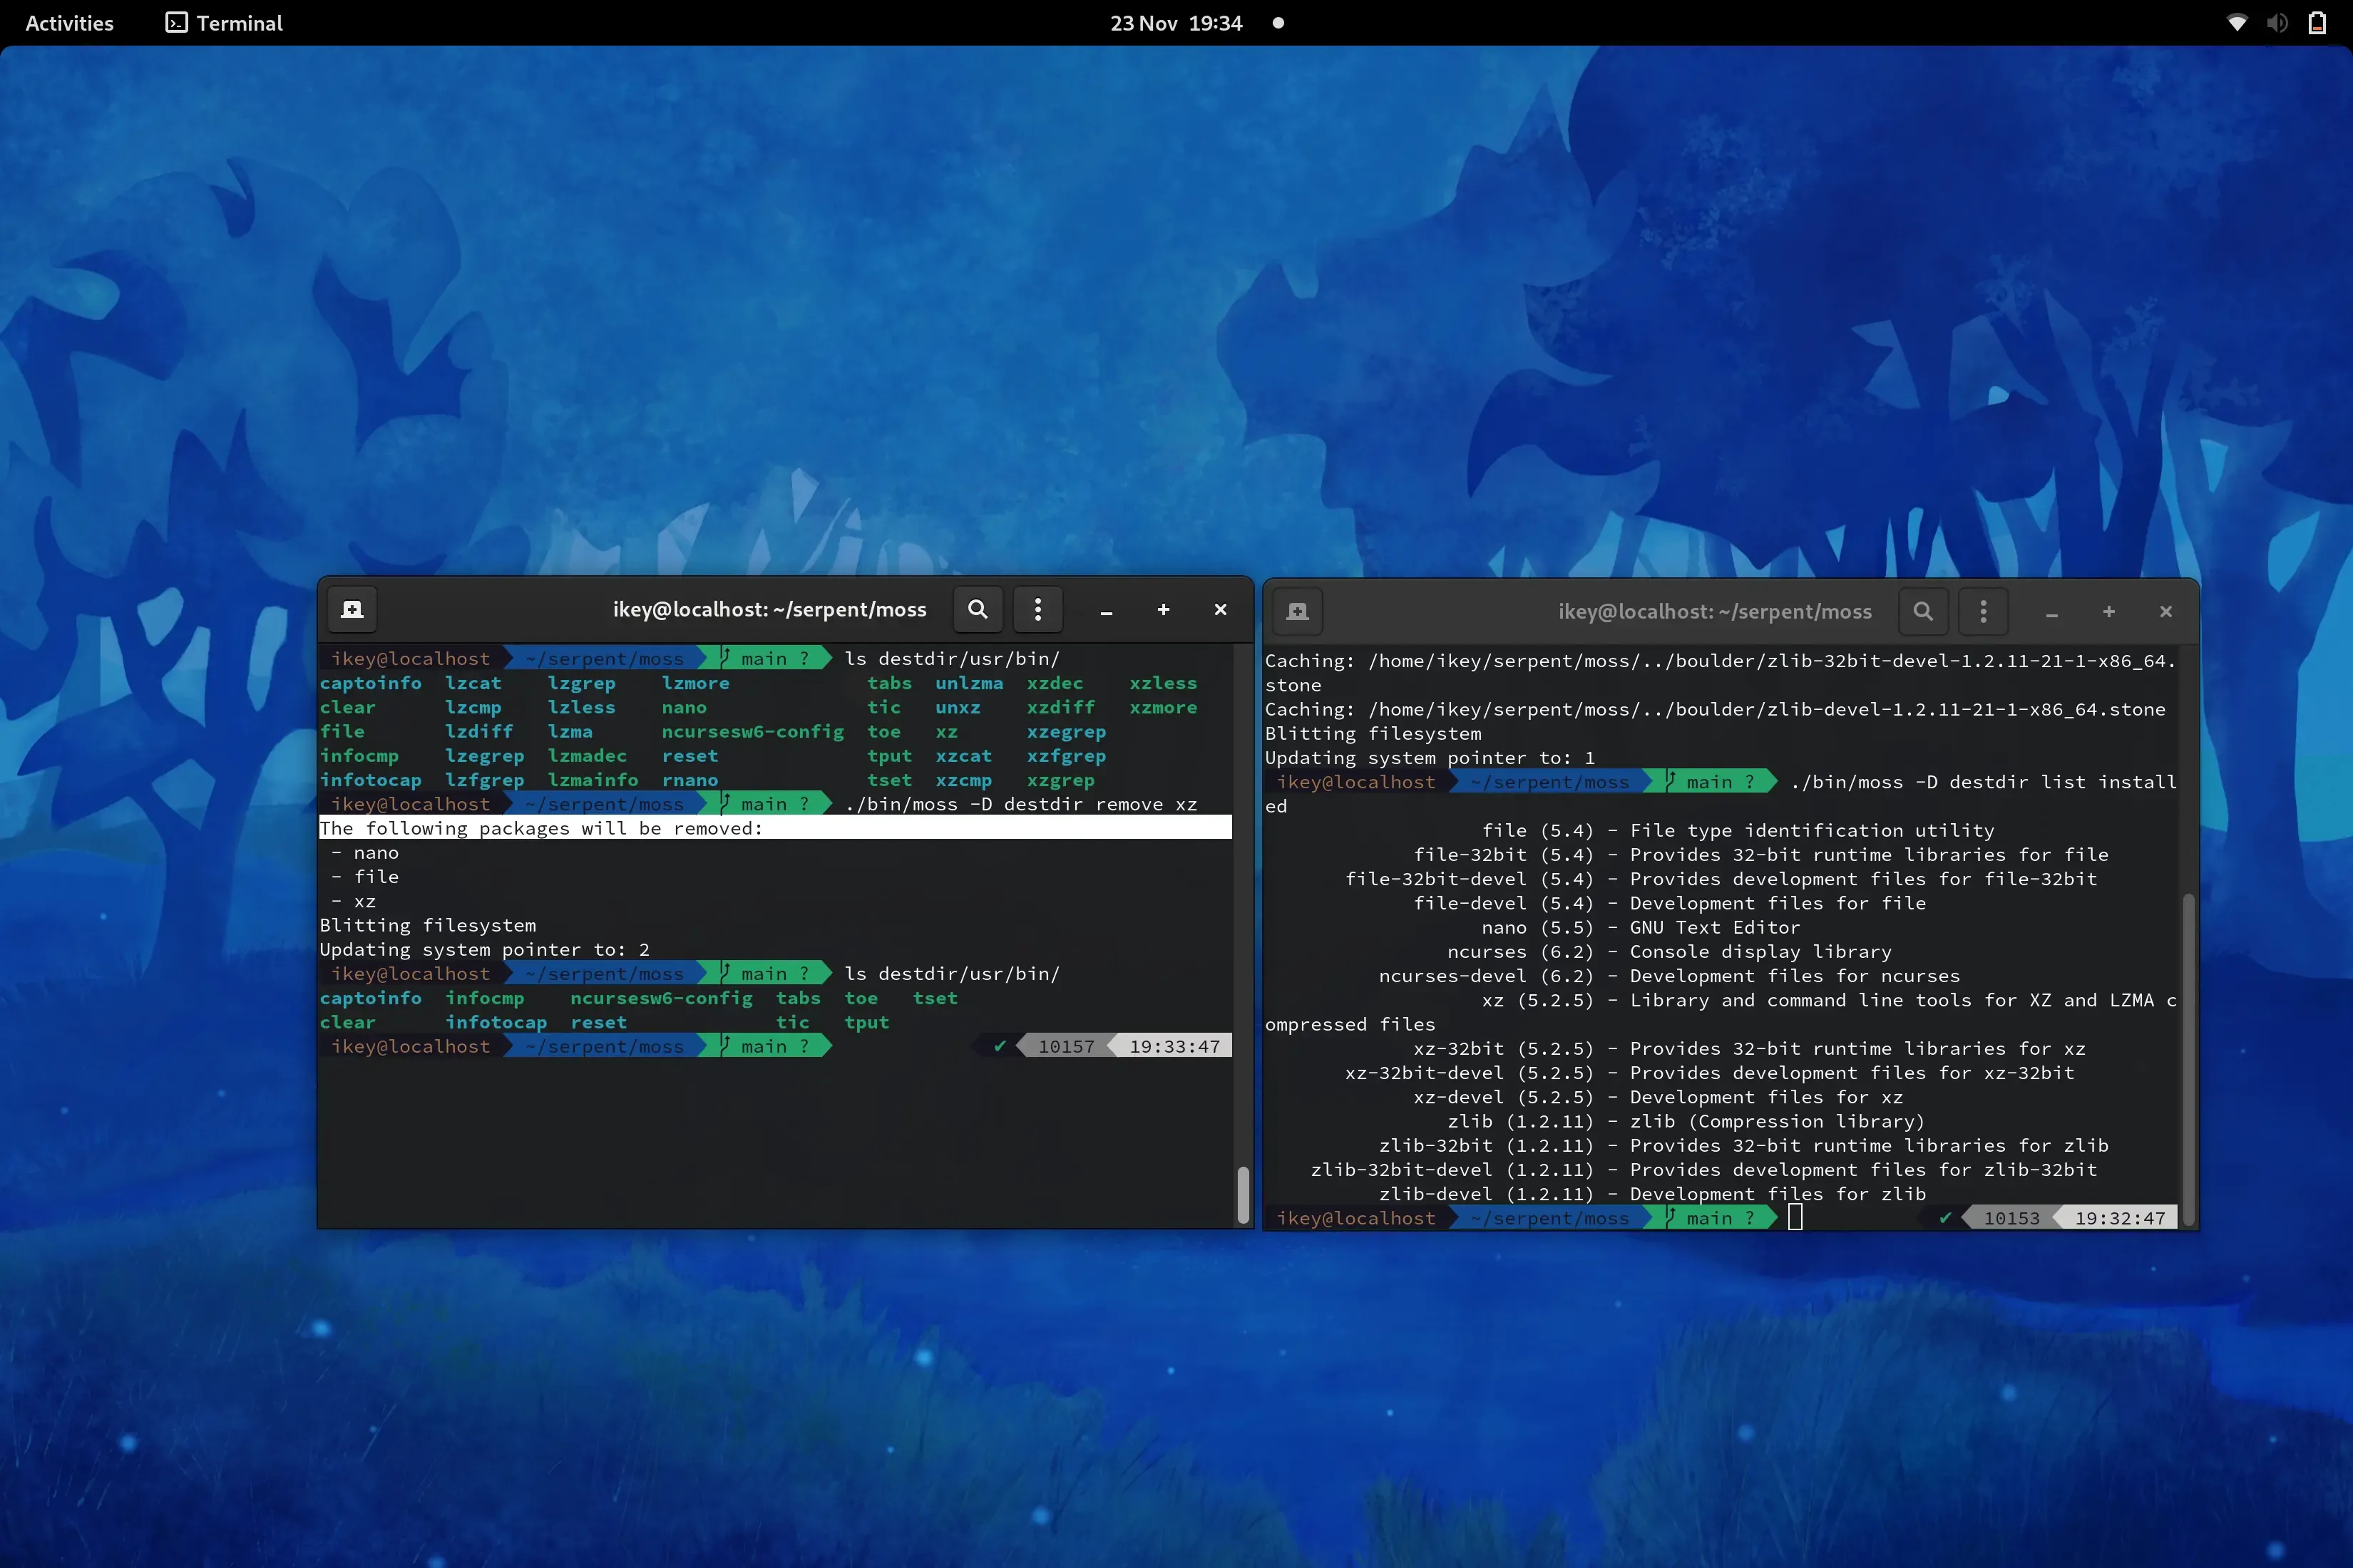Click 'ncurses-devel (6.2)' package line

click(x=1668, y=976)
